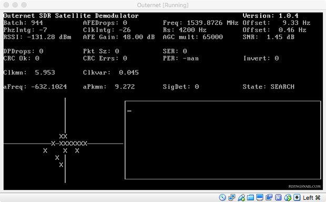Click the virtualization features V chip icon
This screenshot has height=202, width=326.
(278, 197)
